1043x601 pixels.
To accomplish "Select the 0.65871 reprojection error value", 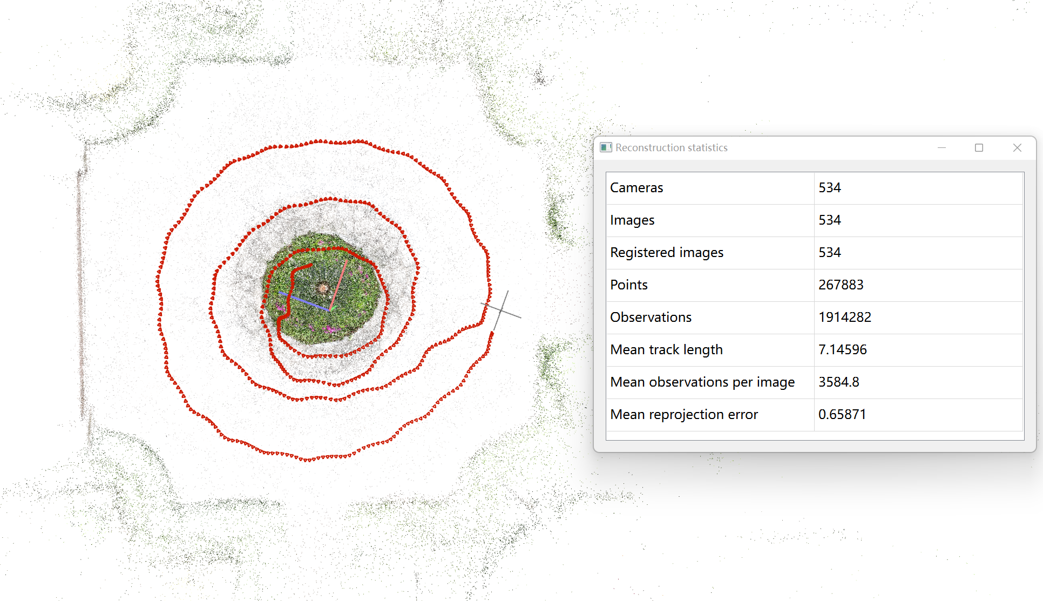I will point(918,415).
